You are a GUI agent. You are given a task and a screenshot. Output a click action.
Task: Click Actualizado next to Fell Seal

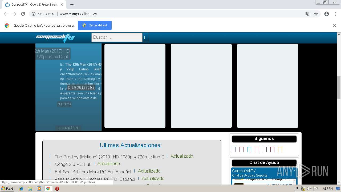click(149, 171)
